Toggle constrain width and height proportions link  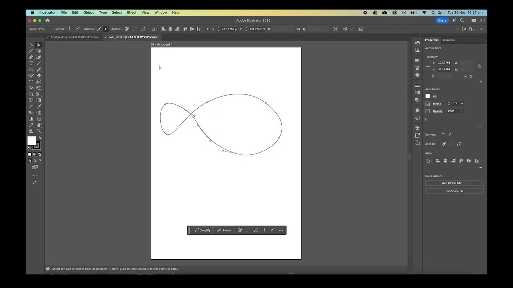pyautogui.click(x=479, y=66)
